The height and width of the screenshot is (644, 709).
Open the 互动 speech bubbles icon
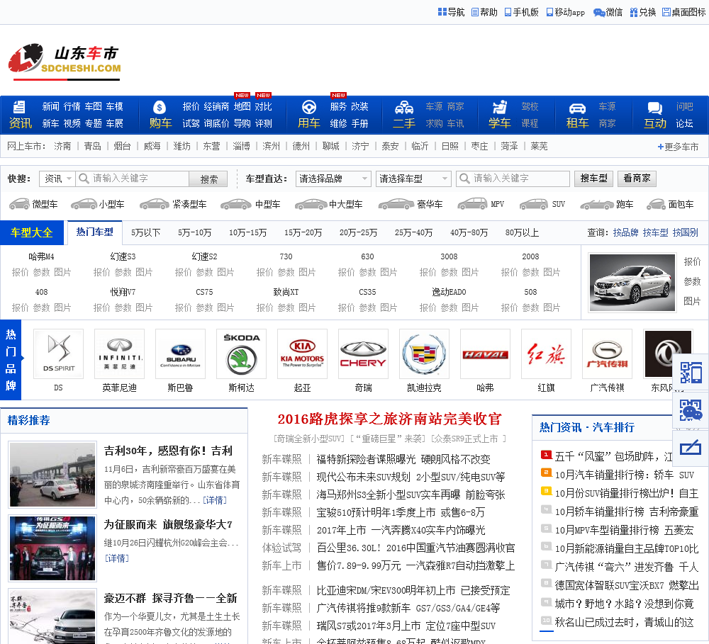point(654,108)
